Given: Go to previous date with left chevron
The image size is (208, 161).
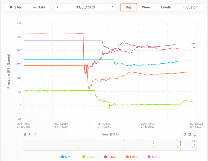Looking at the screenshot, I should (x=58, y=7).
